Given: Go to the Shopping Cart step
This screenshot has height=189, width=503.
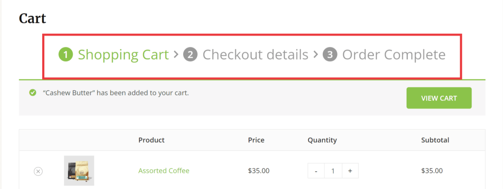Looking at the screenshot, I should coord(123,55).
